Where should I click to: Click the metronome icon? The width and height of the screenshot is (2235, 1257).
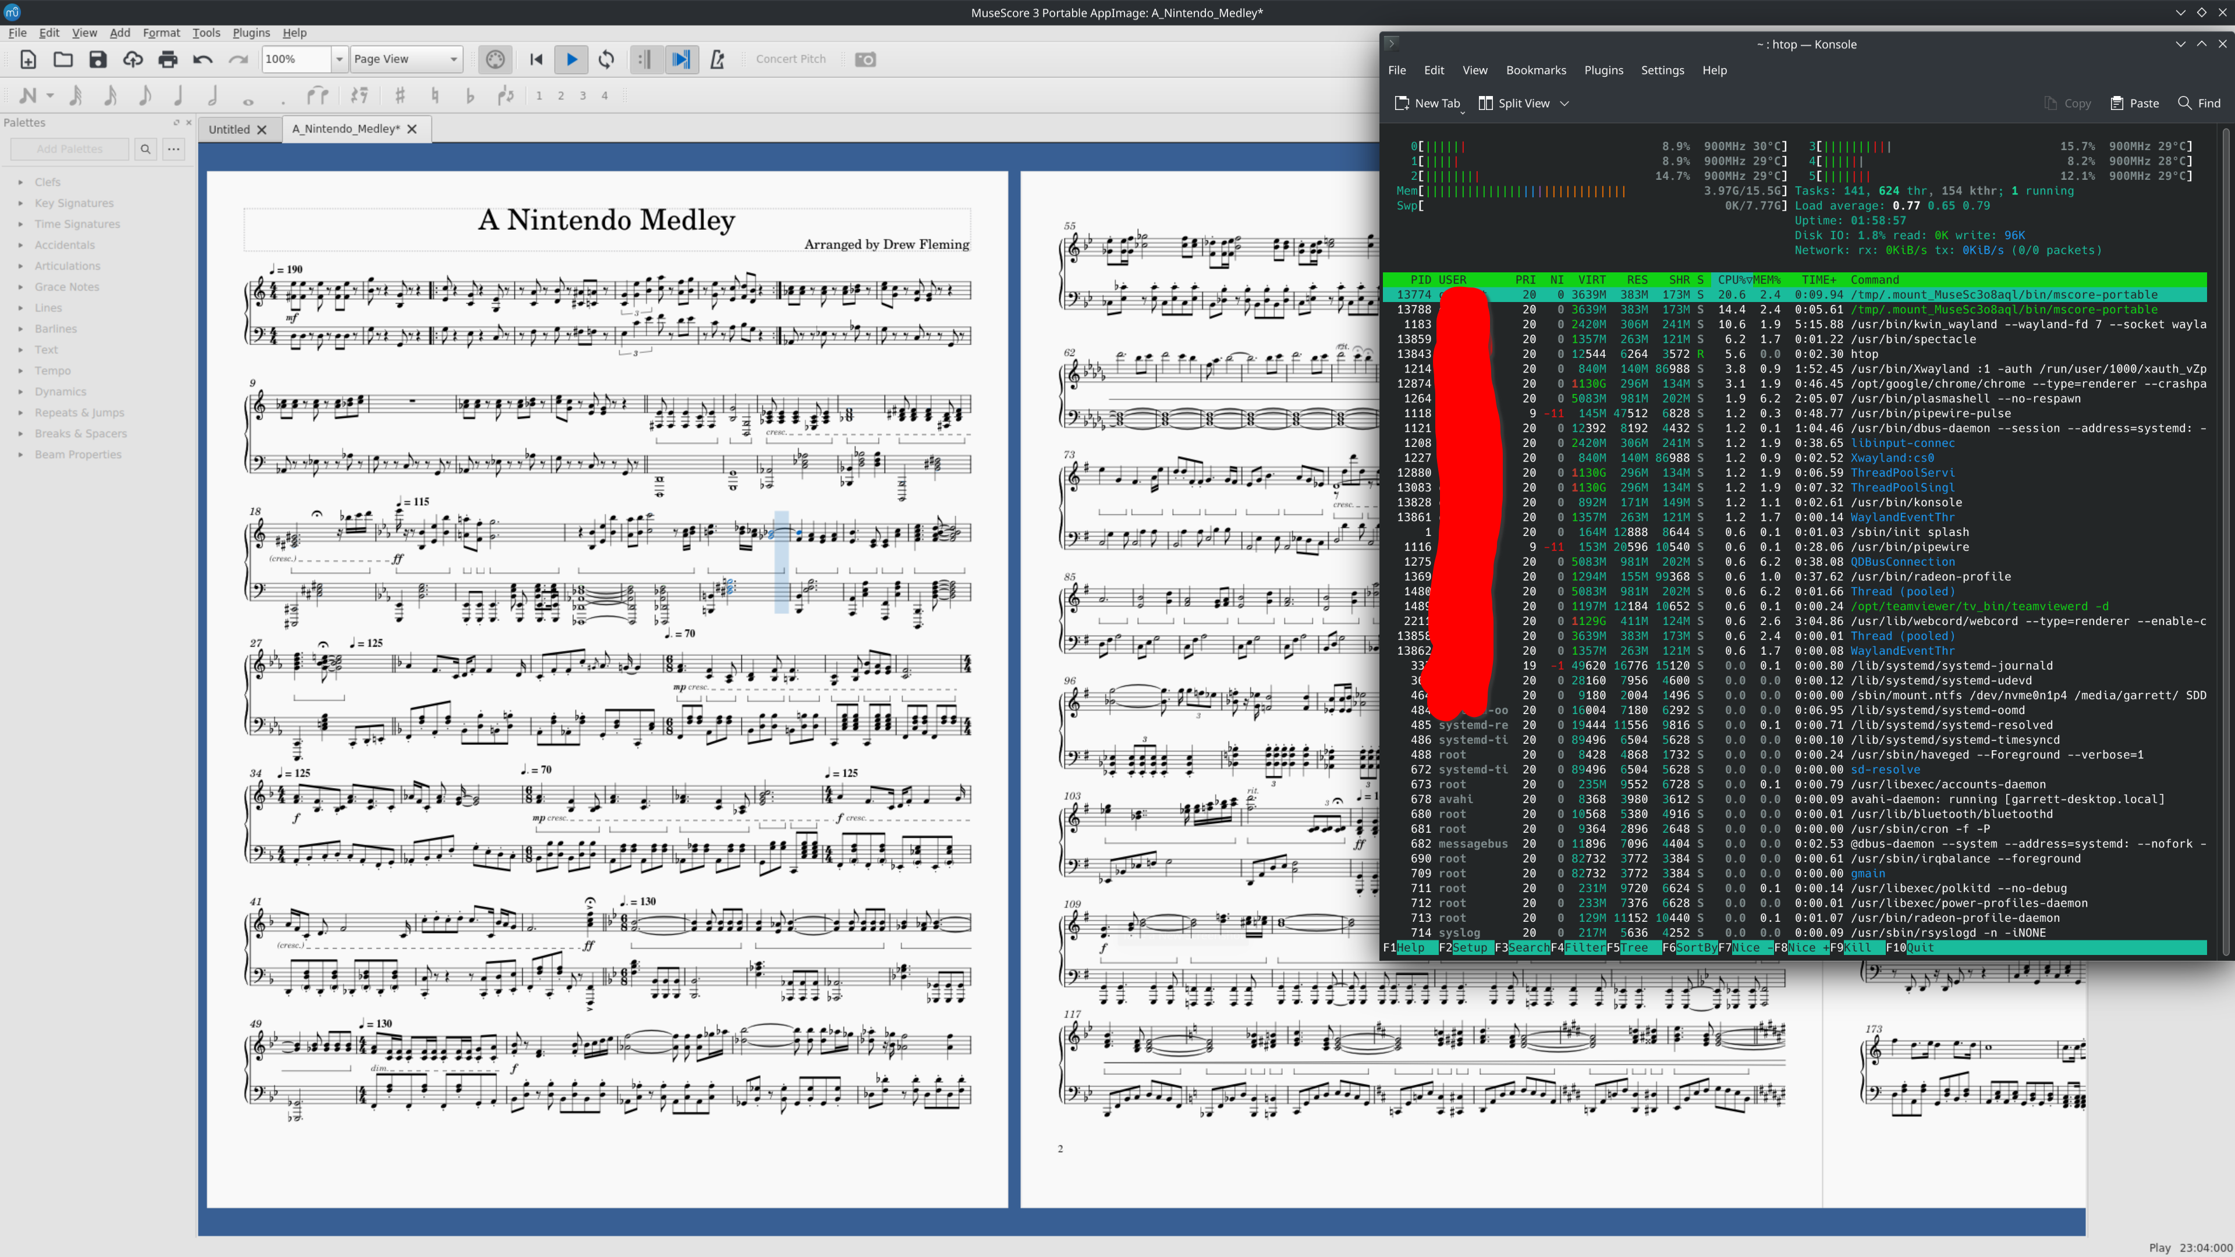[716, 59]
